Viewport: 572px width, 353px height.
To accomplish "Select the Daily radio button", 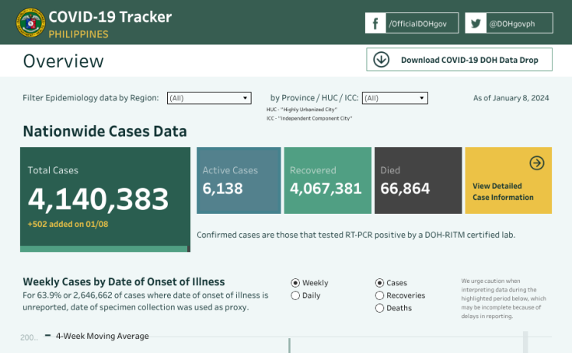I will (295, 295).
